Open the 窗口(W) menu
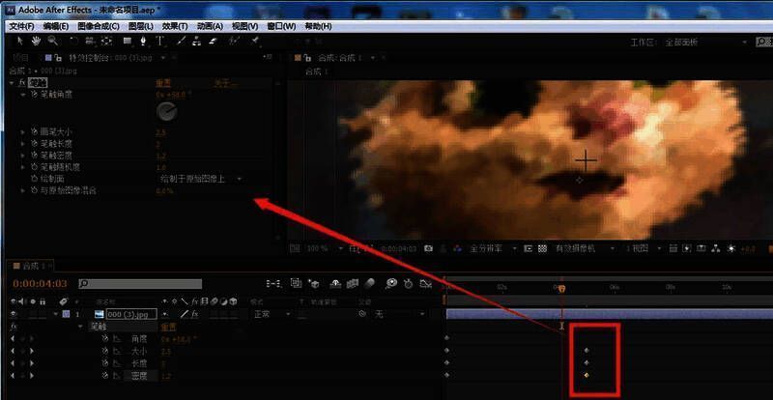The width and height of the screenshot is (773, 400). point(281,26)
